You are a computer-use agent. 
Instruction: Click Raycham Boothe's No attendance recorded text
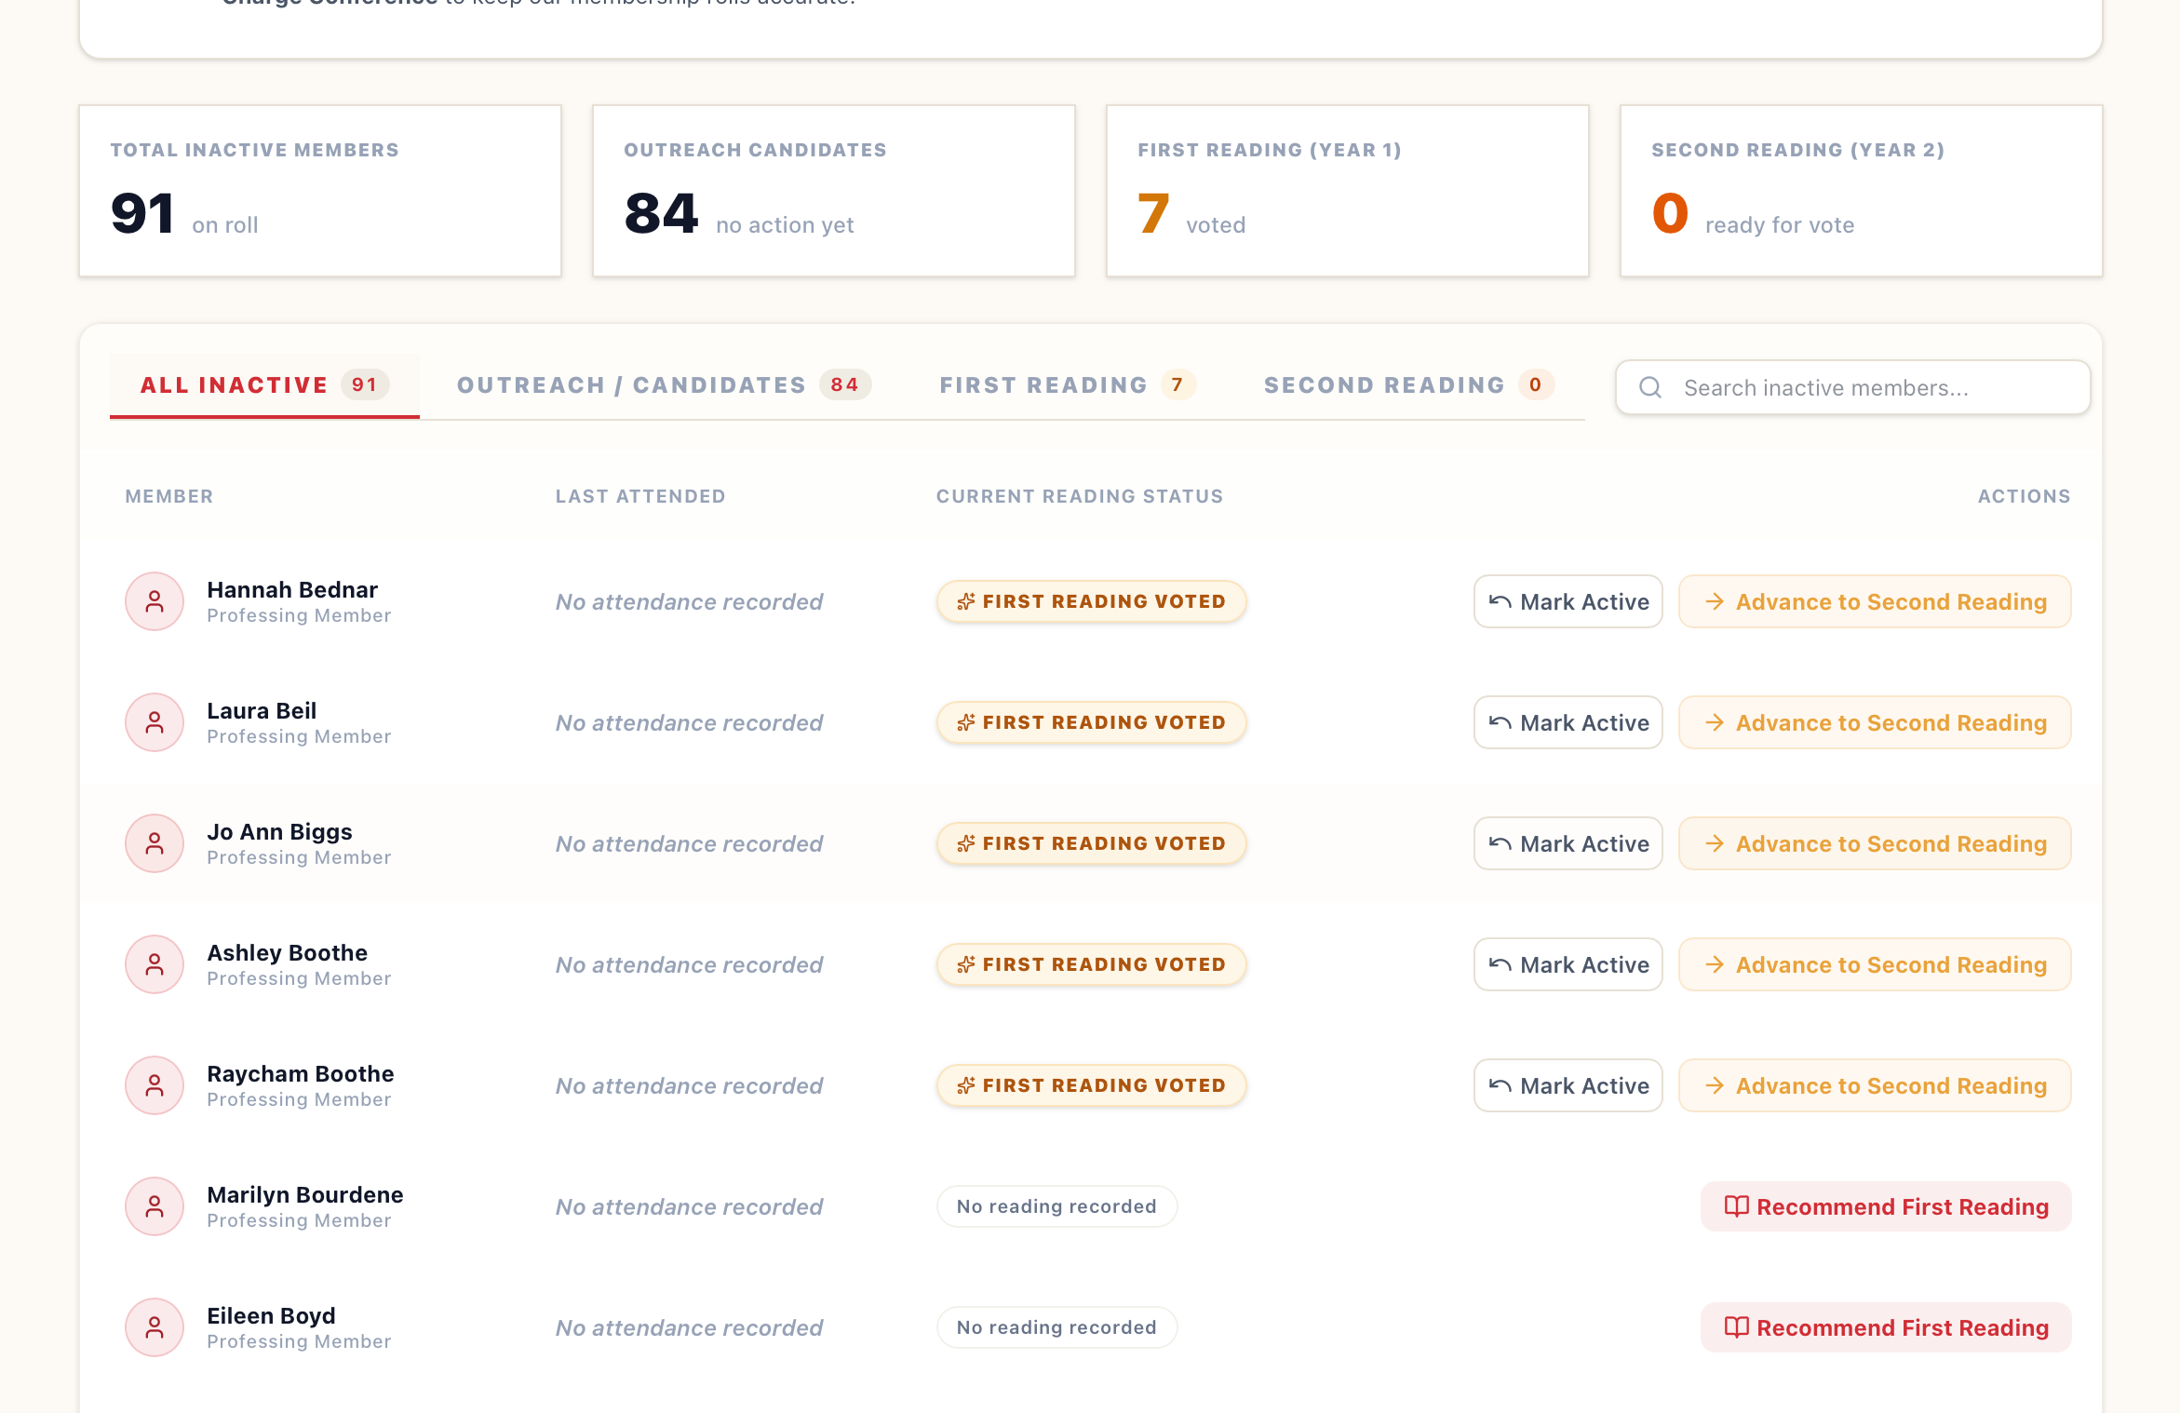tap(689, 1085)
